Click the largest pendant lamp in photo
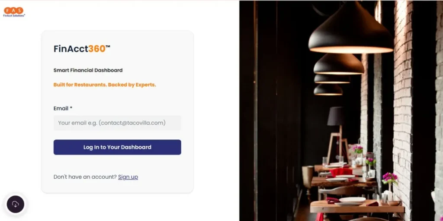The height and width of the screenshot is (221, 443). pyautogui.click(x=351, y=28)
